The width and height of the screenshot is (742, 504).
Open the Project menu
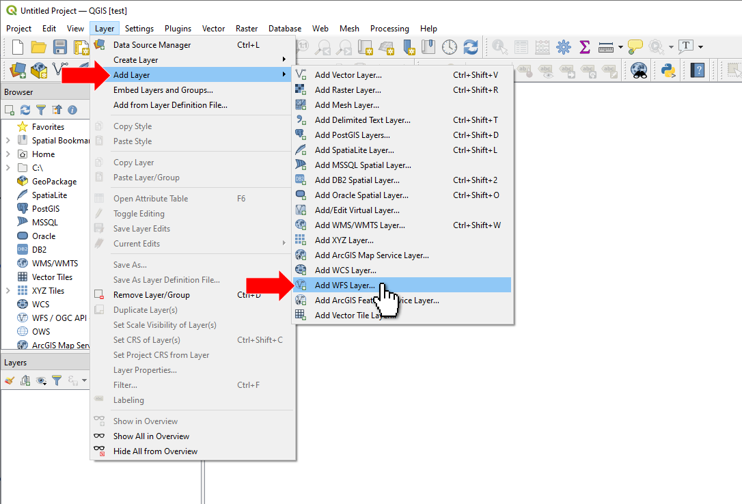click(19, 29)
